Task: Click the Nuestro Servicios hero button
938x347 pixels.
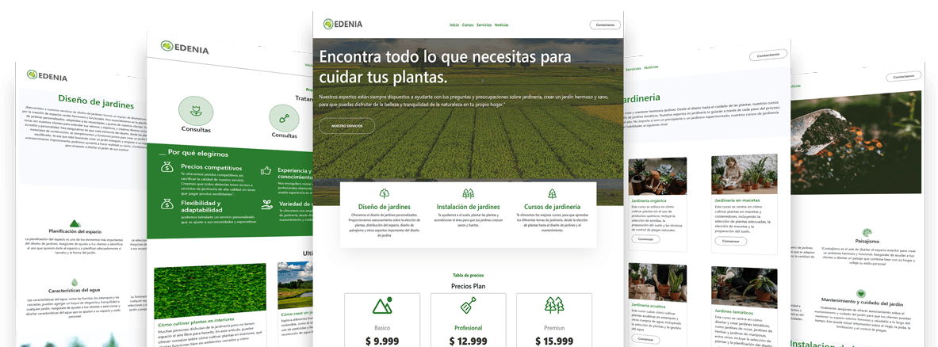Action: (347, 126)
